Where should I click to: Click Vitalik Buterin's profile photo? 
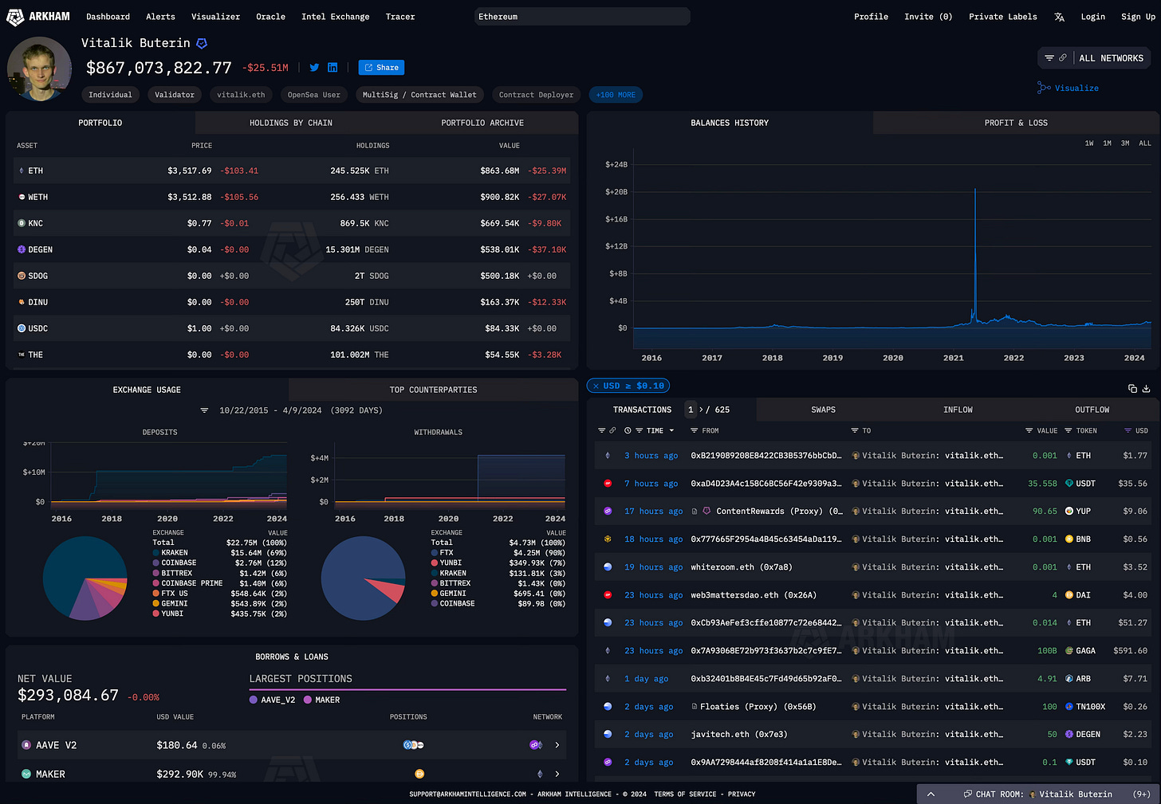(x=39, y=69)
